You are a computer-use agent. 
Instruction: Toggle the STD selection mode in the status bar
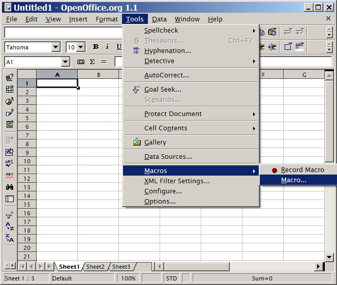tap(171, 278)
